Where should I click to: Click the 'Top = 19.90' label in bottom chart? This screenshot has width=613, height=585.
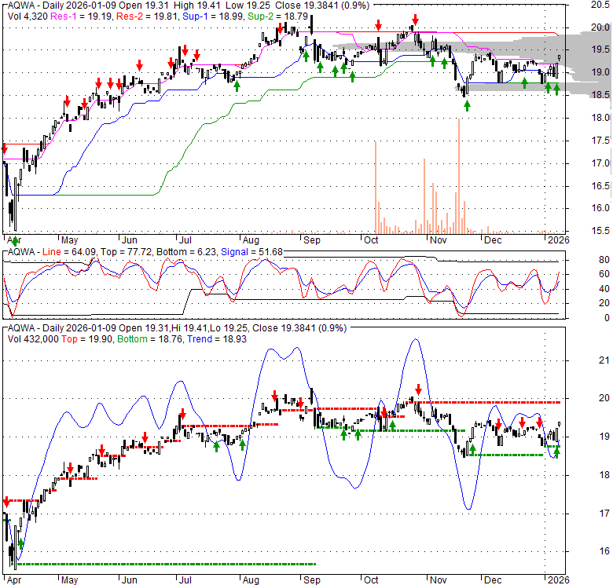click(86, 339)
